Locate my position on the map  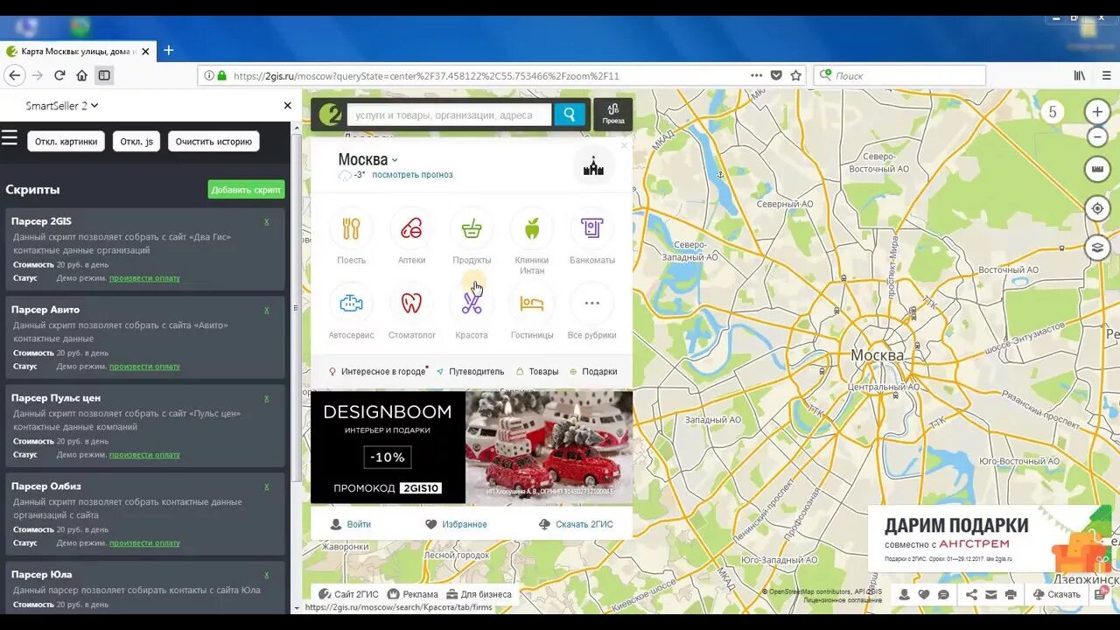coord(1097,208)
